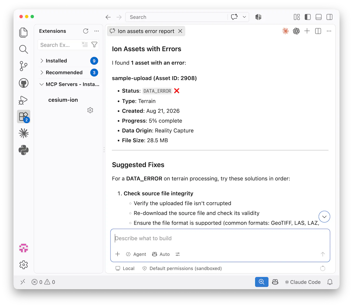Open the Run and Debug view
This screenshot has width=353, height=307.
pos(24,100)
